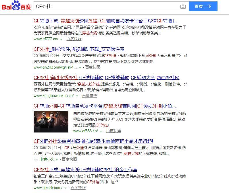
Task: Open www.kongbuwenxue.cn URL link
Action: coord(54,96)
